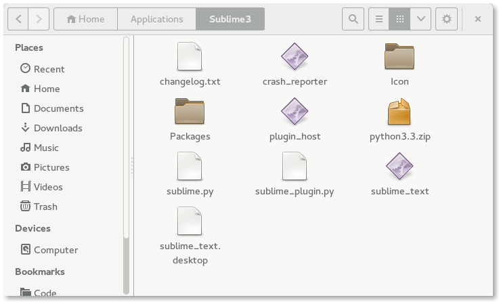Expand the view options dropdown arrow
Screen dimensions: 499x302
point(420,19)
